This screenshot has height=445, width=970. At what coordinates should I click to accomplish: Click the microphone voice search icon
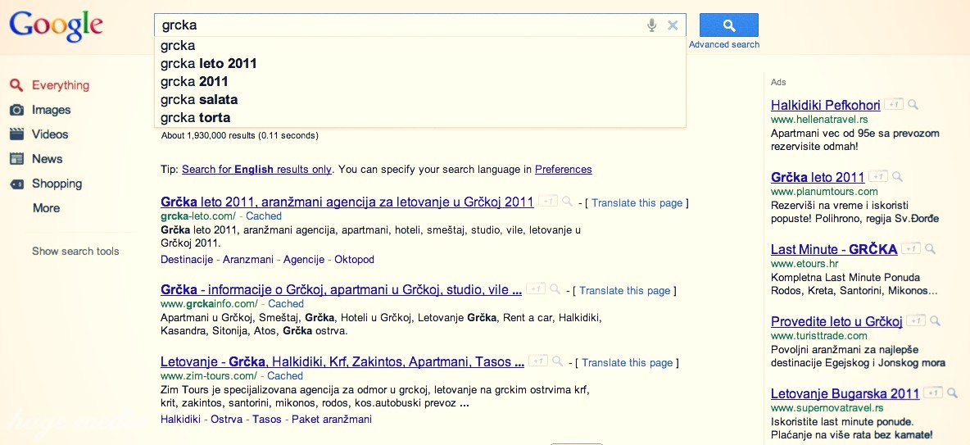tap(651, 25)
